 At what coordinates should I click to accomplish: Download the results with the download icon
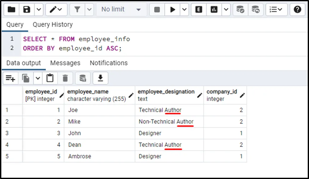[100, 78]
